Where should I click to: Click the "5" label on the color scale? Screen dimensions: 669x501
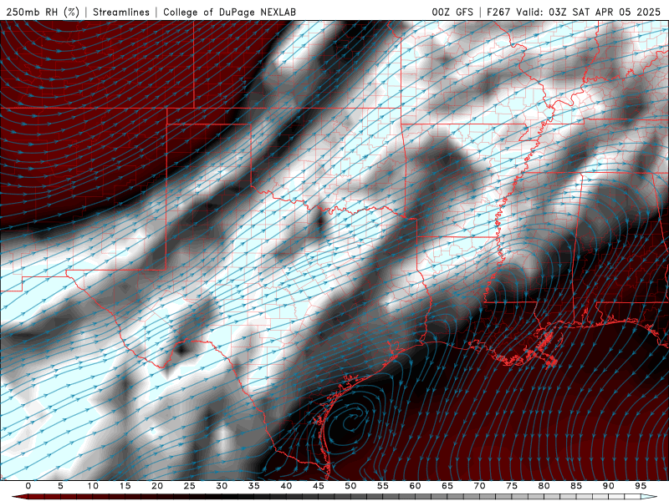60,486
